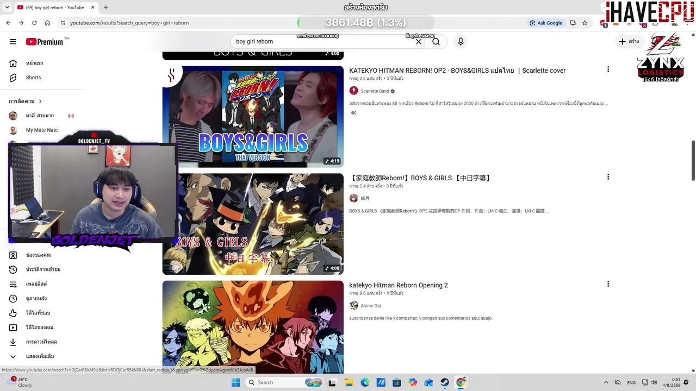Image resolution: width=696 pixels, height=391 pixels.
Task: Show hidden system tray icons
Action: (606, 382)
